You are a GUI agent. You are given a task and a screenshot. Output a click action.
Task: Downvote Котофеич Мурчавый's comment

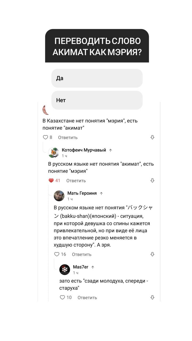[x=153, y=181]
